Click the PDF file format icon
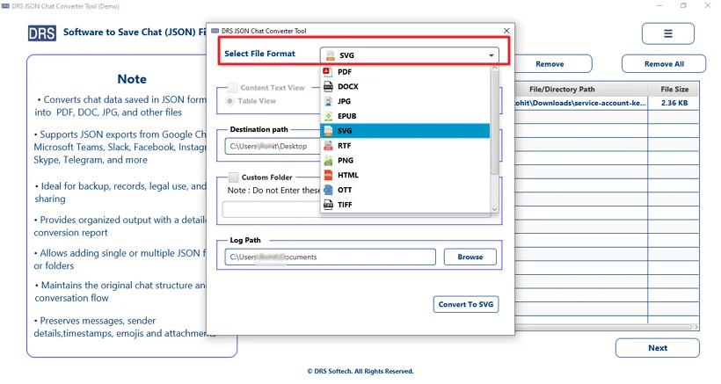This screenshot has height=384, width=721. pyautogui.click(x=328, y=72)
